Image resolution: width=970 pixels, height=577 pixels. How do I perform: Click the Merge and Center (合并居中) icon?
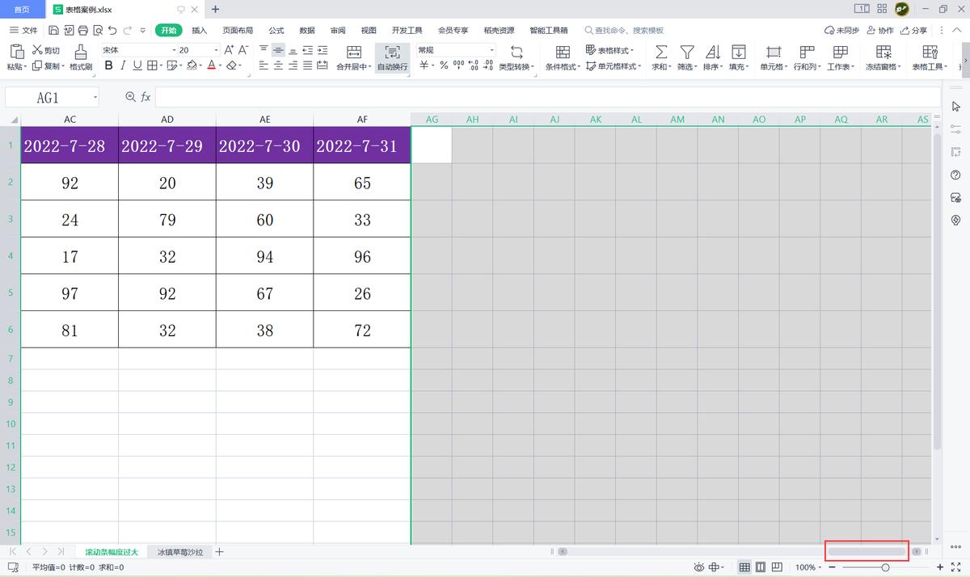353,52
